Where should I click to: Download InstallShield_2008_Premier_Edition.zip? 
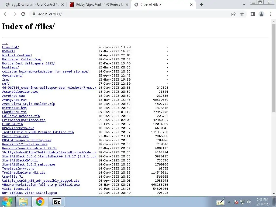coord(38,132)
